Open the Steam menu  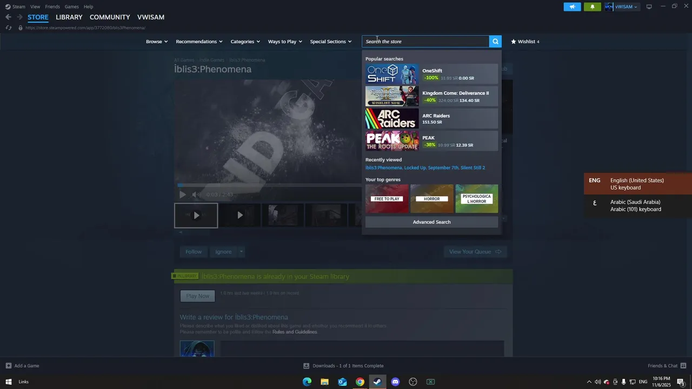pos(19,6)
